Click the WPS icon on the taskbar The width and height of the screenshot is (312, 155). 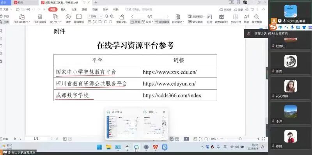click(155, 147)
